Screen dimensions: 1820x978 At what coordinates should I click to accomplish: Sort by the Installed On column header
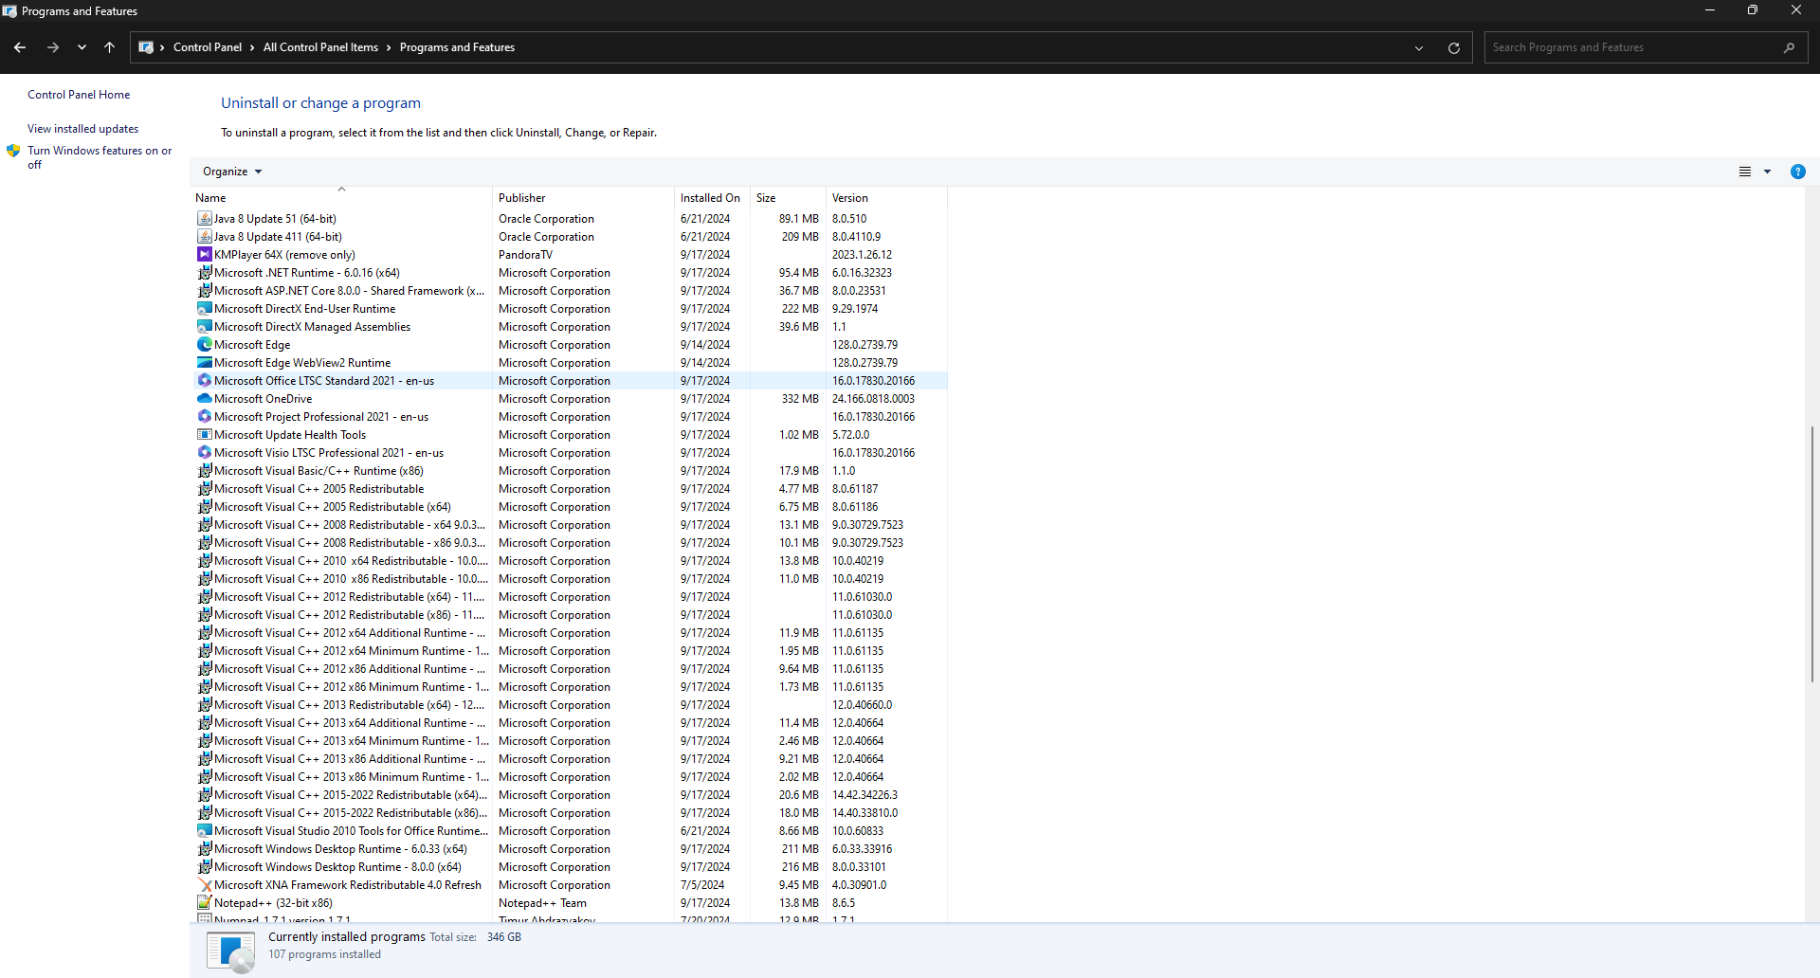tap(712, 198)
